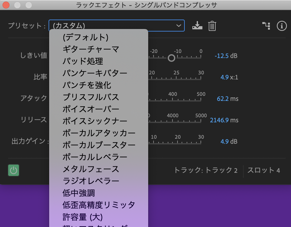Select the 低歪高精度リミッタ preset
This screenshot has height=227, width=291.
[99, 205]
